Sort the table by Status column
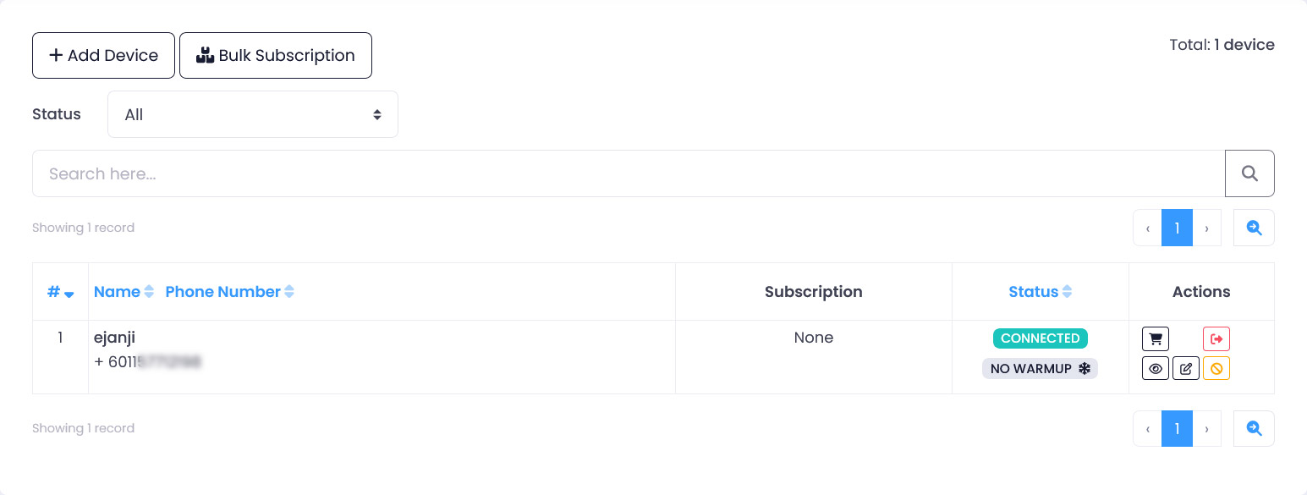The height and width of the screenshot is (495, 1307). pos(1040,292)
